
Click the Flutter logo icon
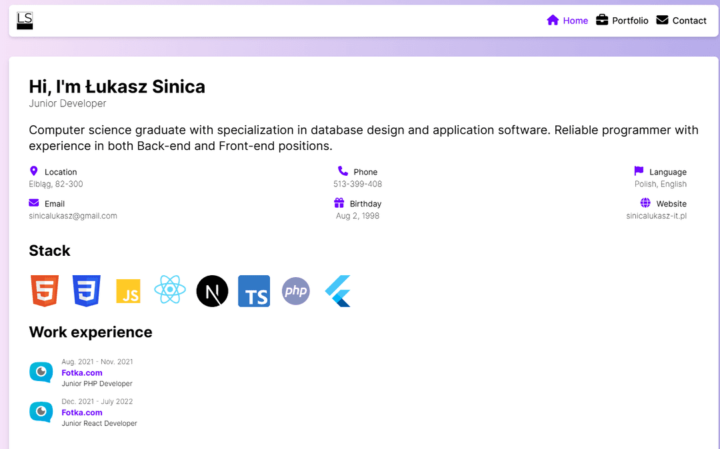[x=338, y=291]
